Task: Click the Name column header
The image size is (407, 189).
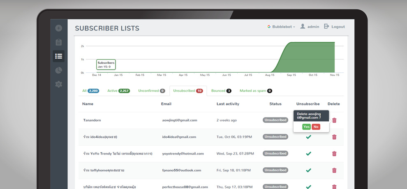Action: (88, 104)
